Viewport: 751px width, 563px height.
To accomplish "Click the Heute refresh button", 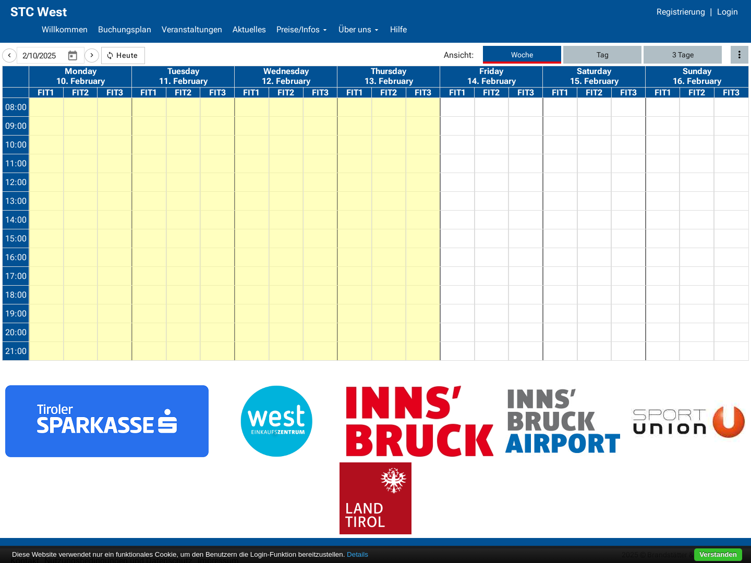I will (123, 55).
